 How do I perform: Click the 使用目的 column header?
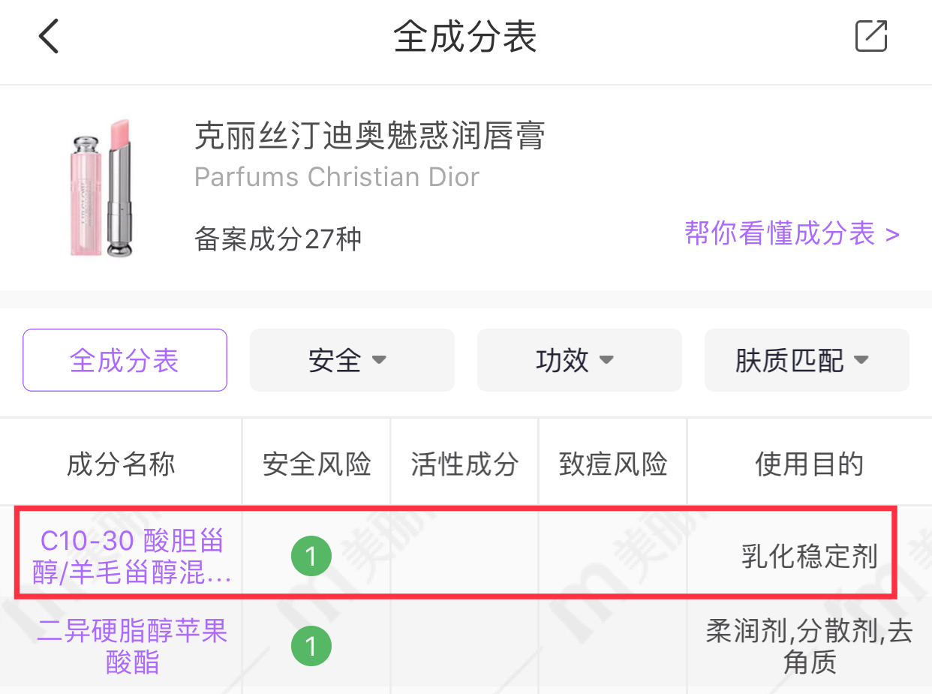pos(809,464)
